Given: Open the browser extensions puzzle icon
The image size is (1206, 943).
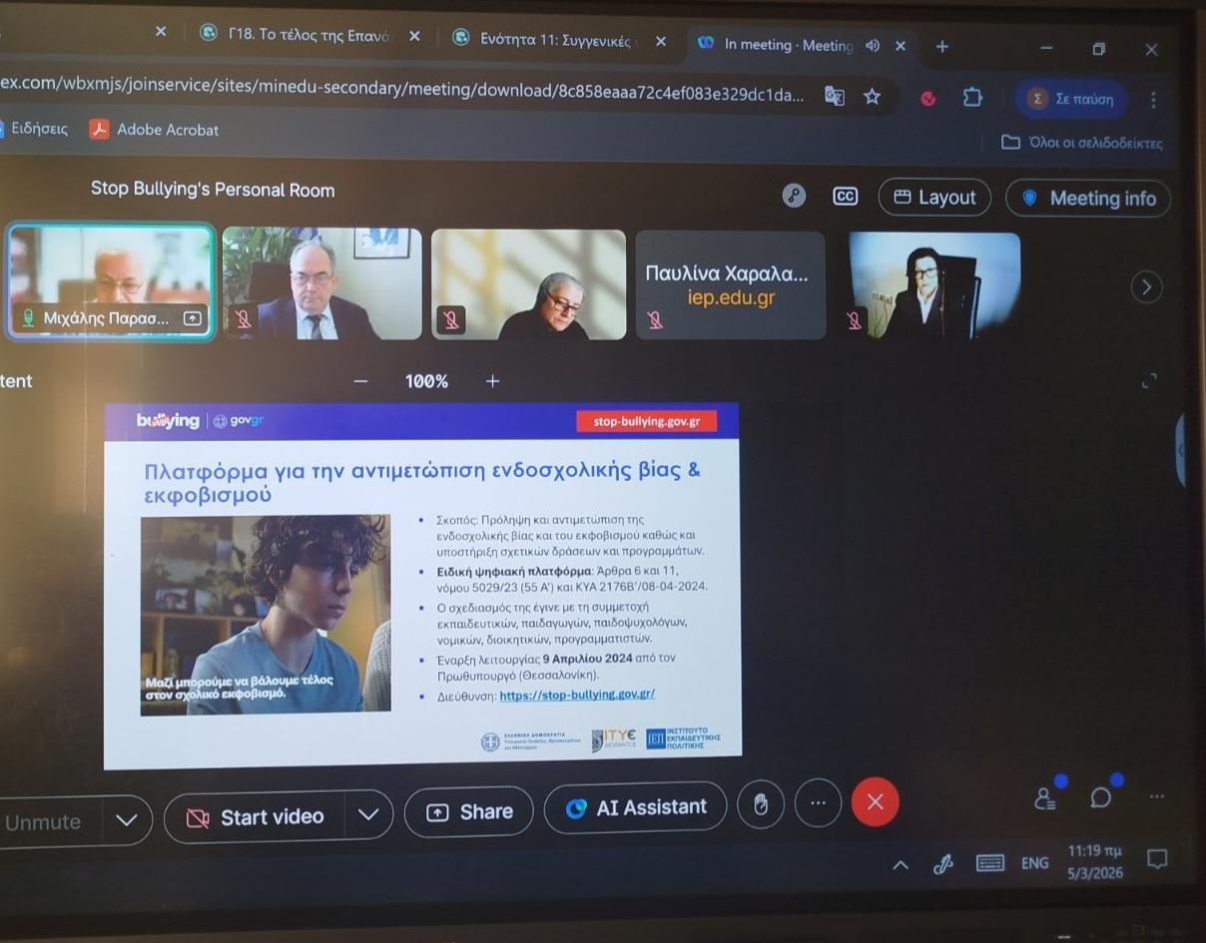Looking at the screenshot, I should [971, 98].
